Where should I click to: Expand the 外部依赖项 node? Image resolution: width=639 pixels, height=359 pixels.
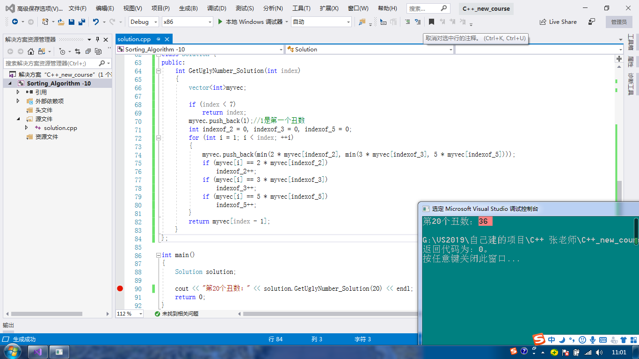pos(18,101)
